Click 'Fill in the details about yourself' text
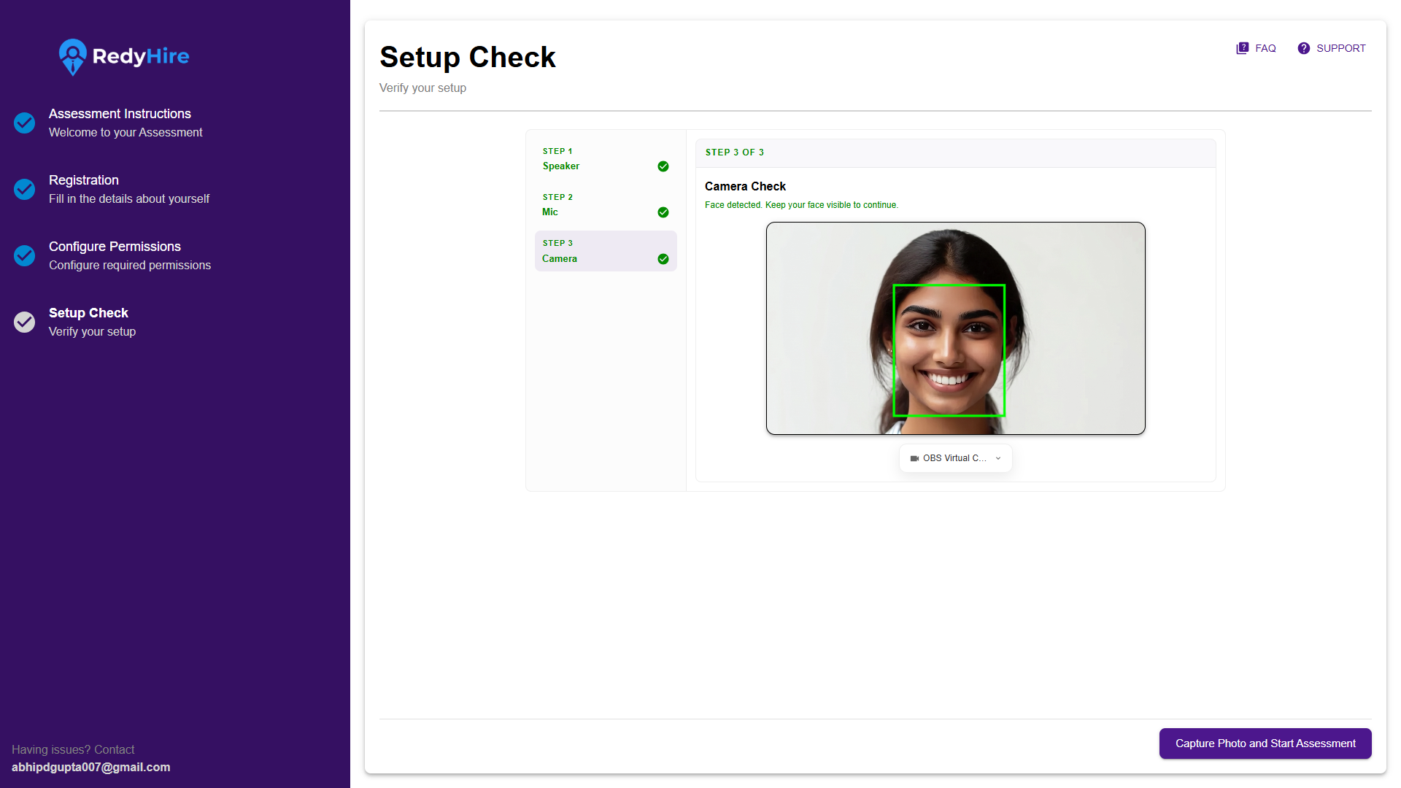Viewport: 1401px width, 788px height. click(x=129, y=199)
